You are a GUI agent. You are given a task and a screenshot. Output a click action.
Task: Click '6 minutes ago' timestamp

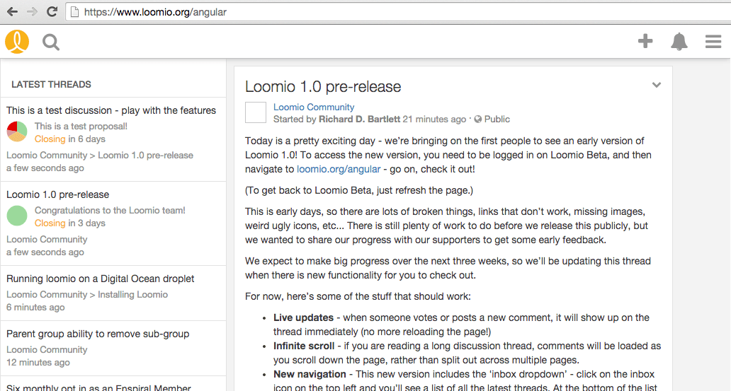point(35,307)
